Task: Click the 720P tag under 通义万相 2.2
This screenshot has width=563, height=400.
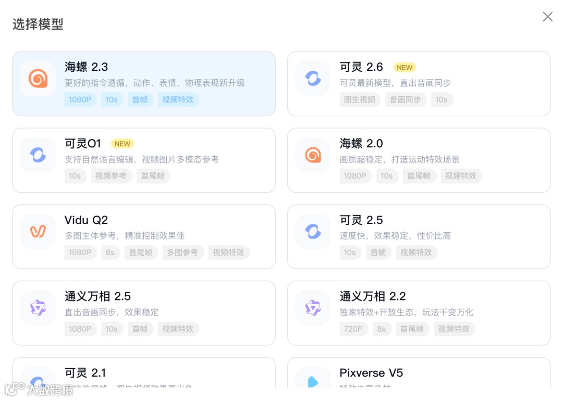Action: (x=353, y=329)
